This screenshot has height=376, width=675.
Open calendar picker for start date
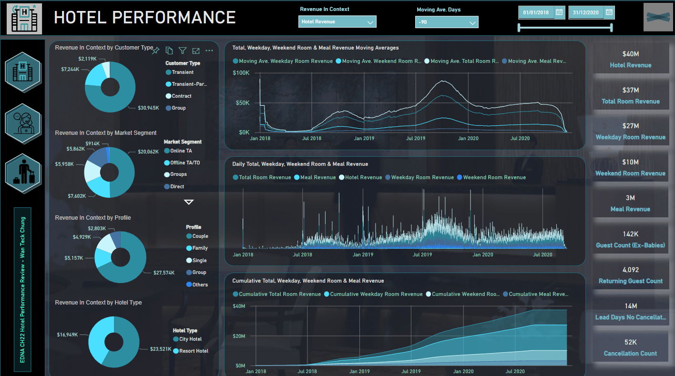559,12
